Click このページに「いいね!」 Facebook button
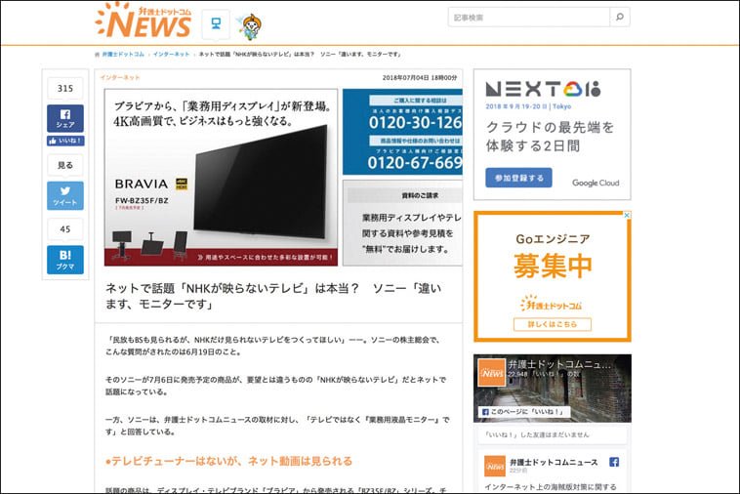 [524, 412]
